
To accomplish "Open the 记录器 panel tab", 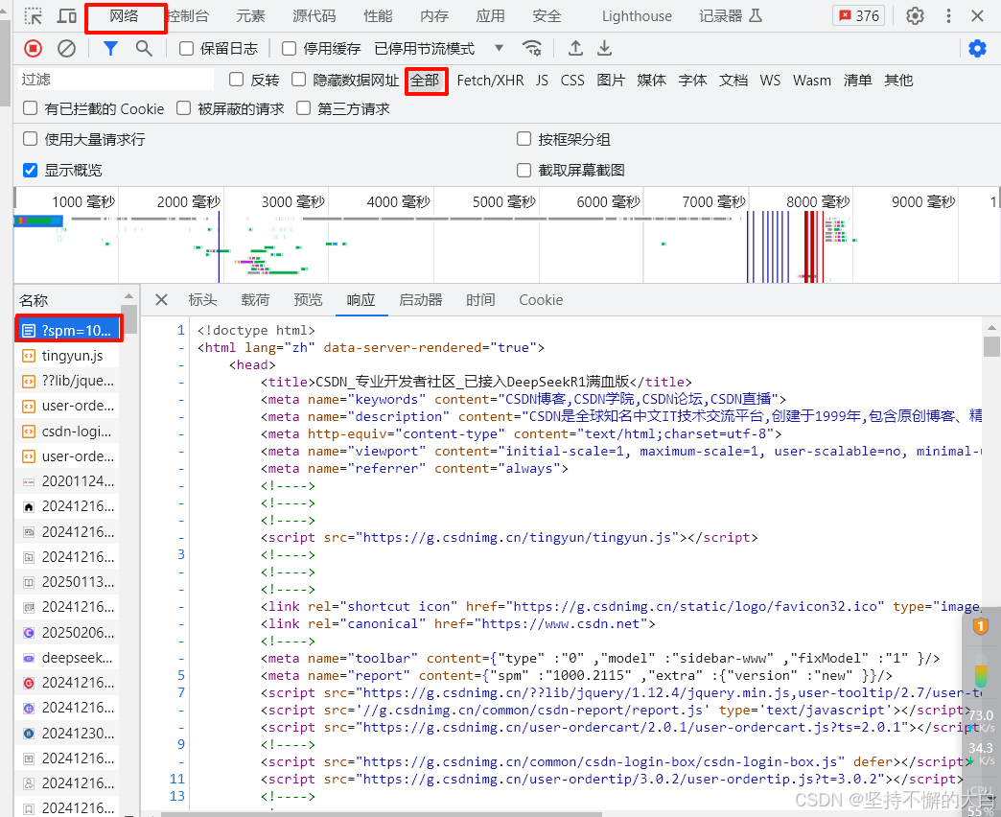I will (x=731, y=16).
